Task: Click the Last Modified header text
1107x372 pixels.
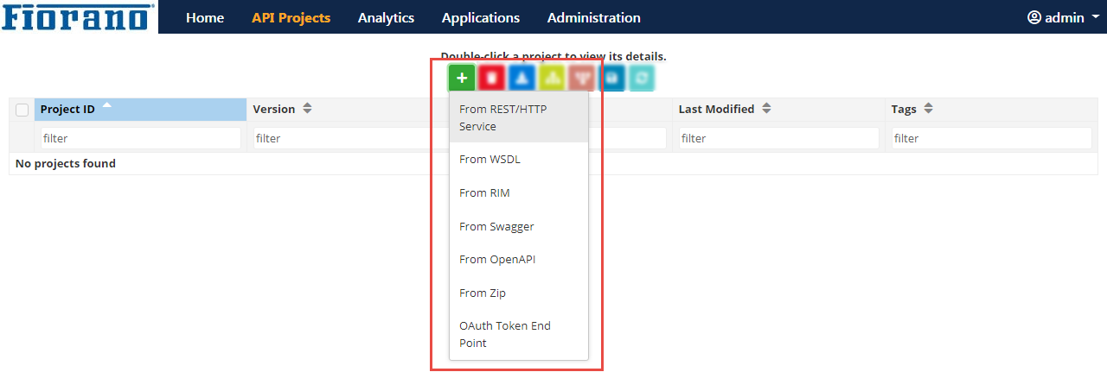Action: tap(717, 110)
